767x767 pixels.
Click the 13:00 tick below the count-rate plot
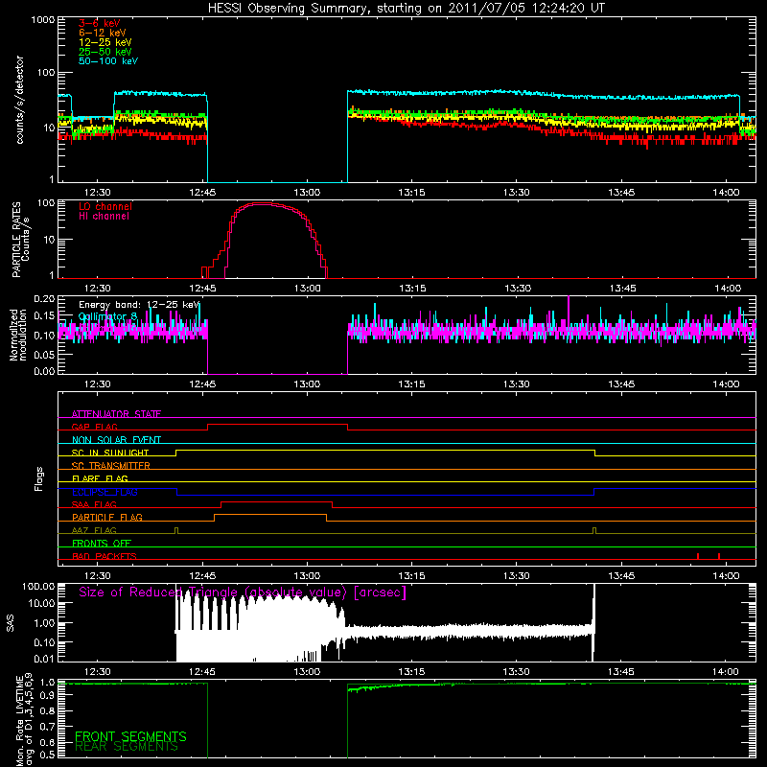click(x=307, y=193)
